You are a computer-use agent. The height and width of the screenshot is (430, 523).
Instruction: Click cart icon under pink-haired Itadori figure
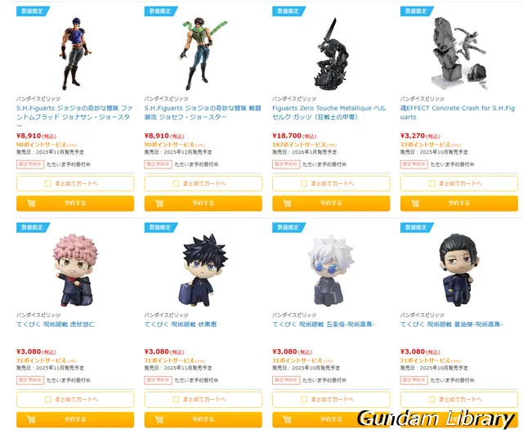tap(31, 419)
